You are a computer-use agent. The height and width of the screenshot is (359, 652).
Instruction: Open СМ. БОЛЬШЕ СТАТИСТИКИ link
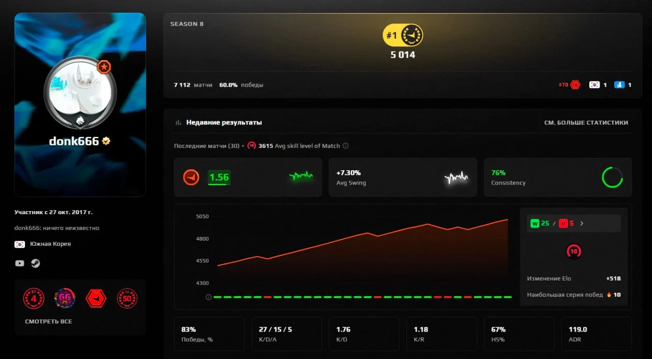coord(586,123)
